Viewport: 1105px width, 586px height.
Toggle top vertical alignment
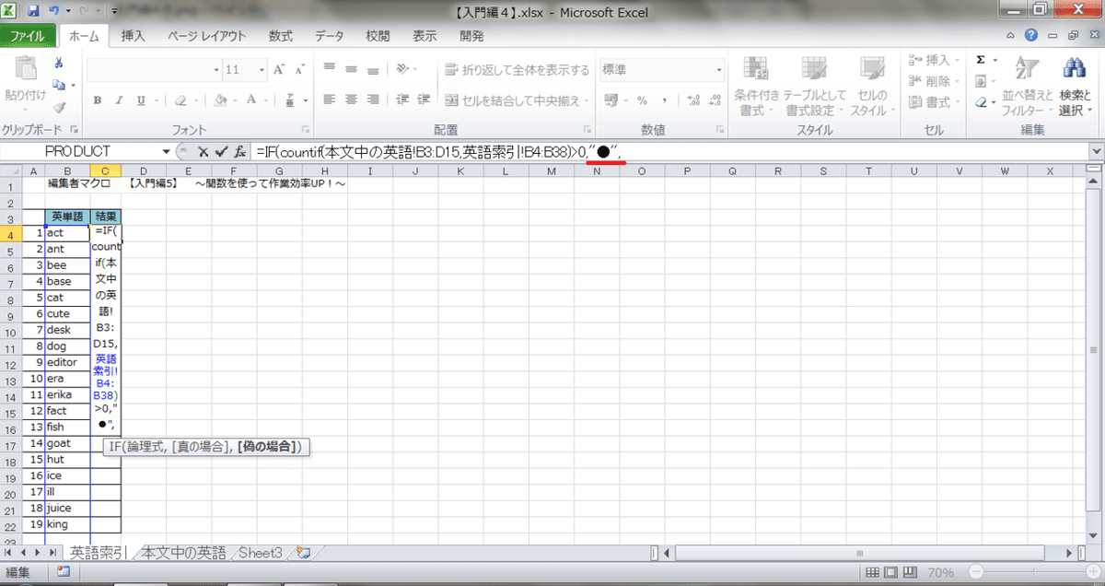pos(330,69)
